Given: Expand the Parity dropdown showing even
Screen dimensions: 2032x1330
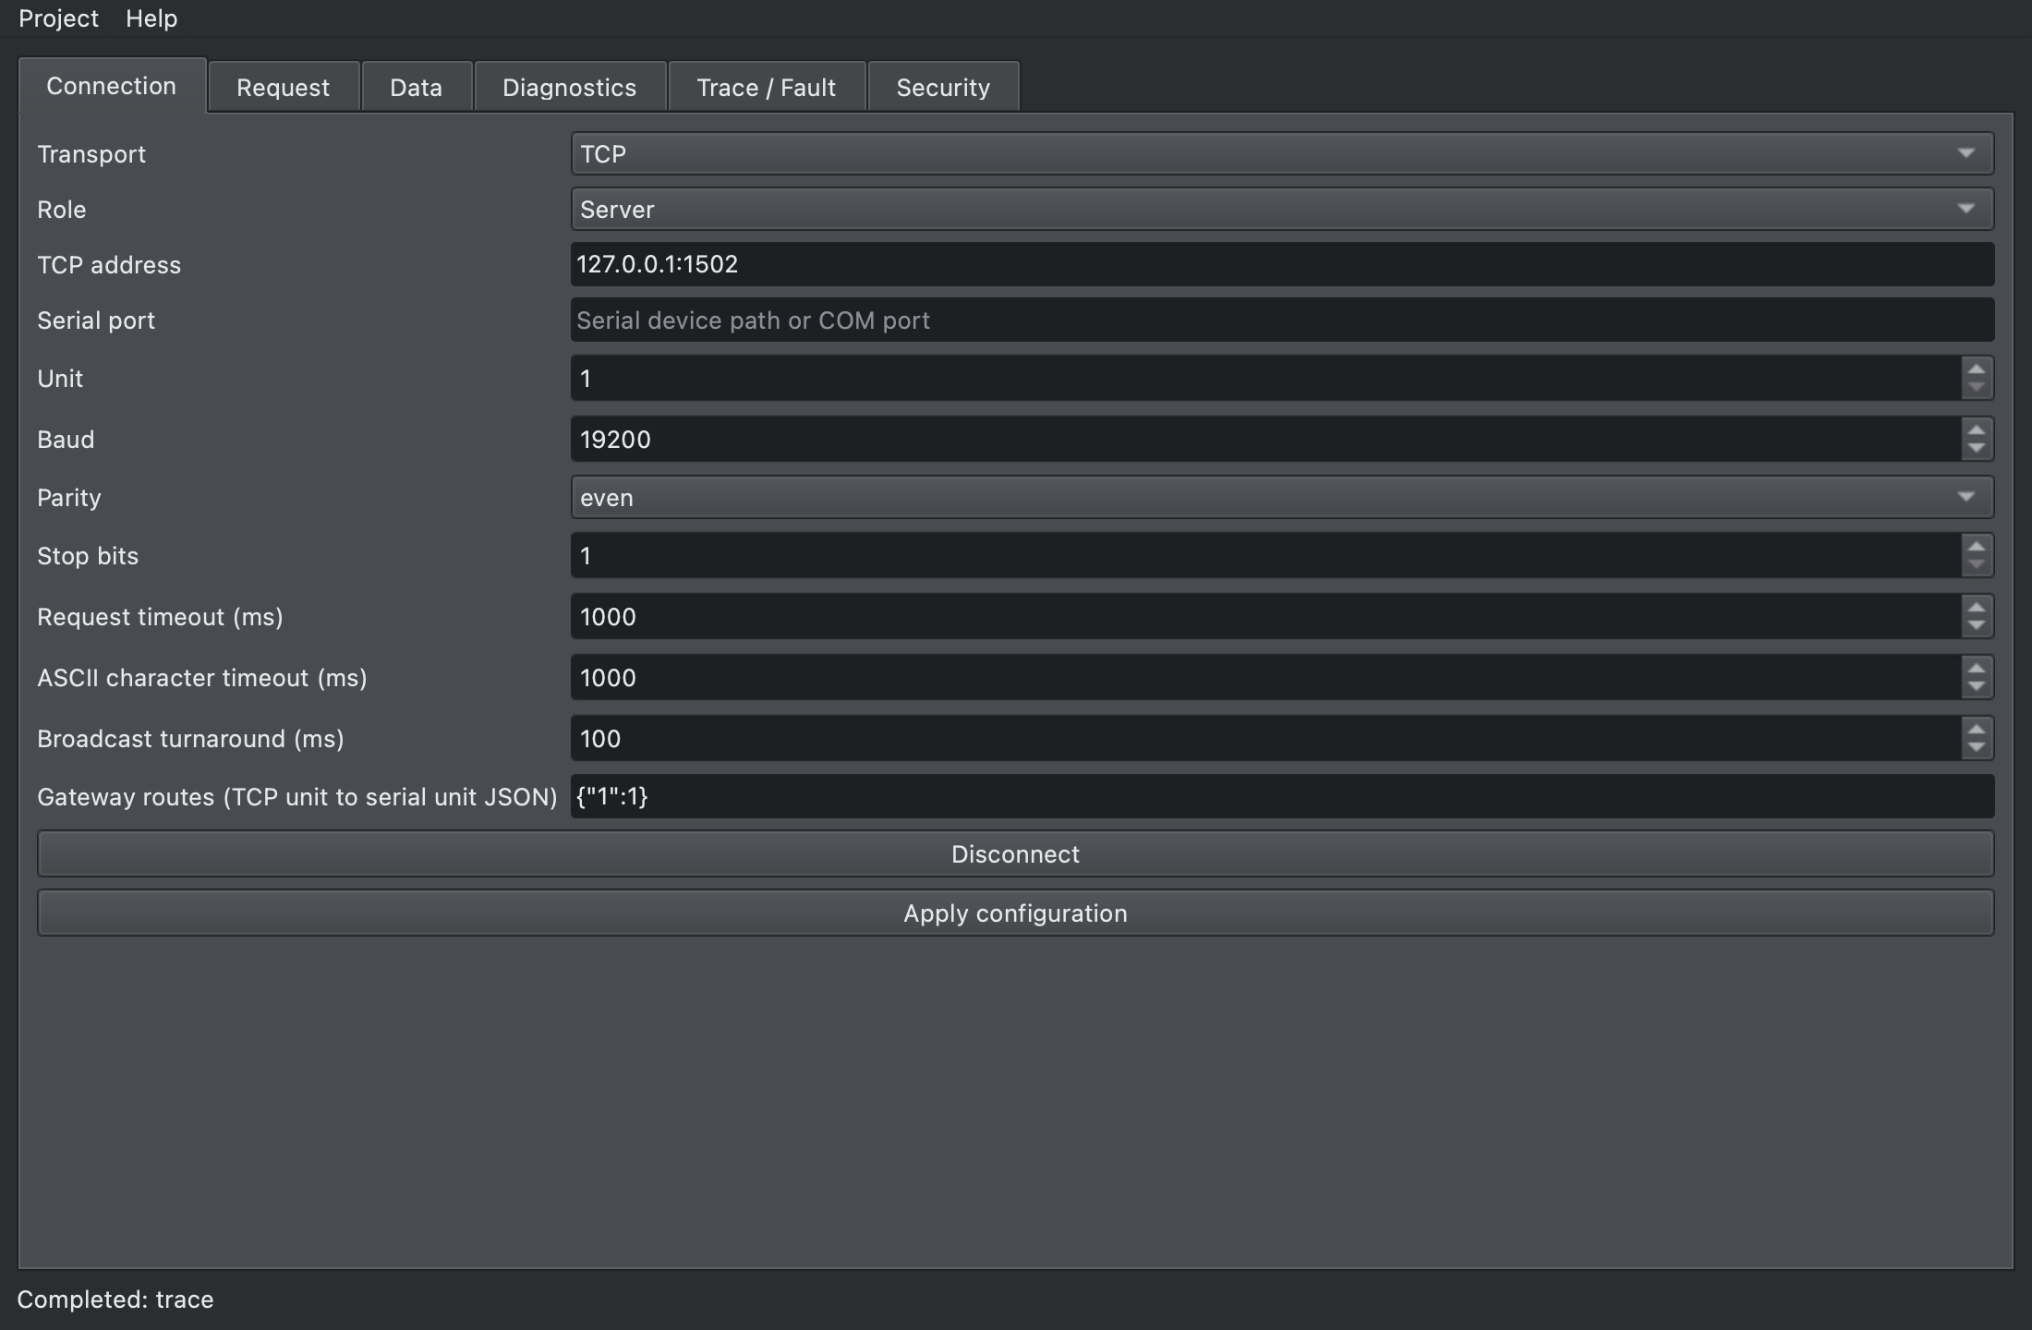Looking at the screenshot, I should coord(1282,497).
